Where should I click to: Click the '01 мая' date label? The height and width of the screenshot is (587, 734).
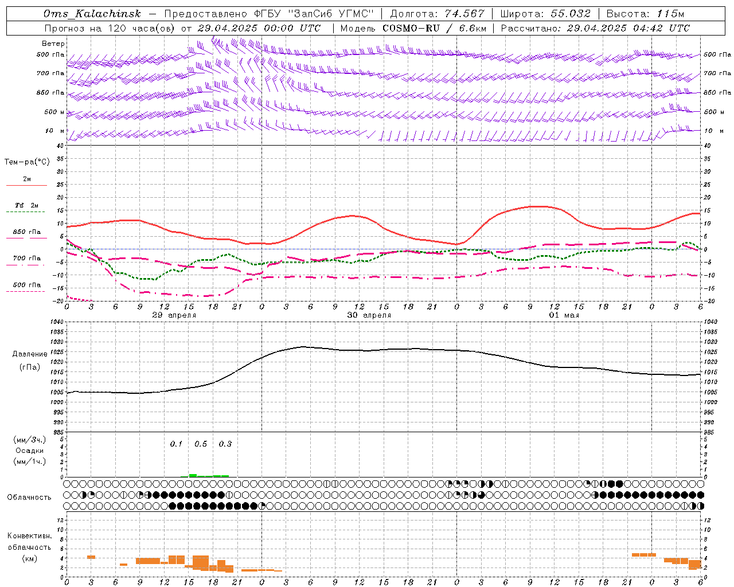coord(564,315)
